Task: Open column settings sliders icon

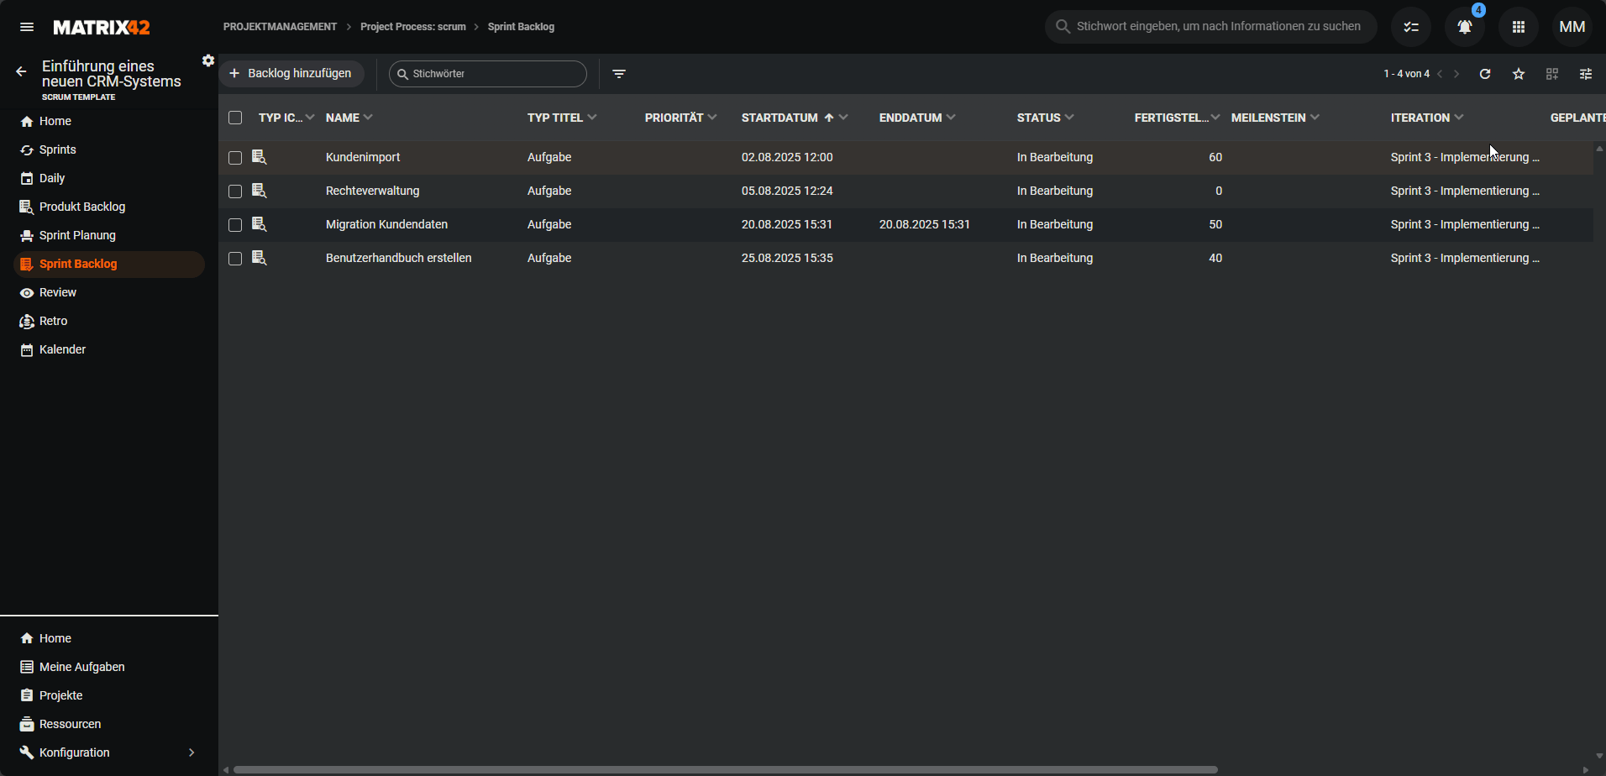Action: (1586, 74)
